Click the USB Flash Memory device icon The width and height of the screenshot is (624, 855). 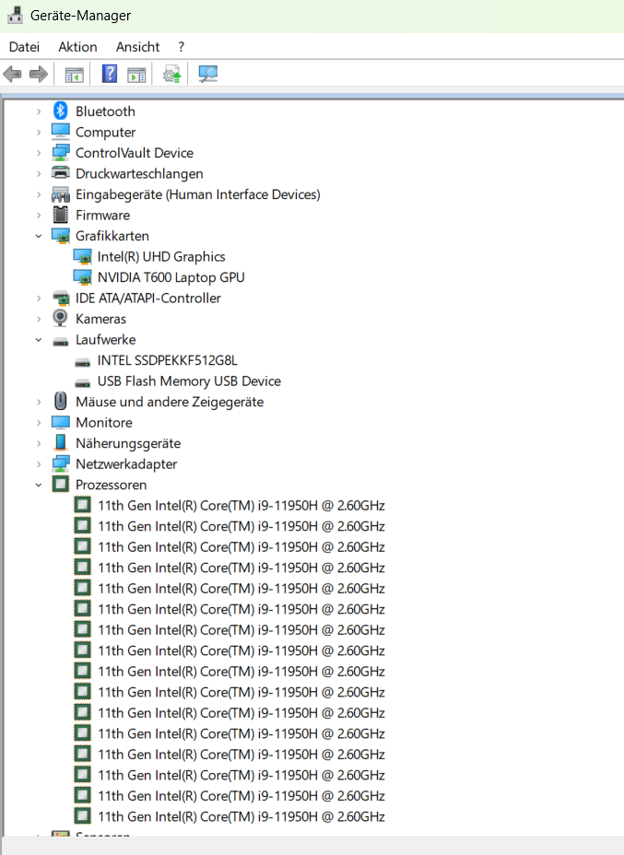[x=82, y=382]
